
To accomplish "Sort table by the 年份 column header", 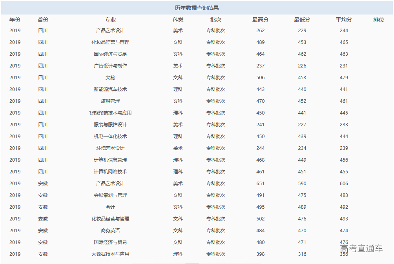I will tap(15, 19).
